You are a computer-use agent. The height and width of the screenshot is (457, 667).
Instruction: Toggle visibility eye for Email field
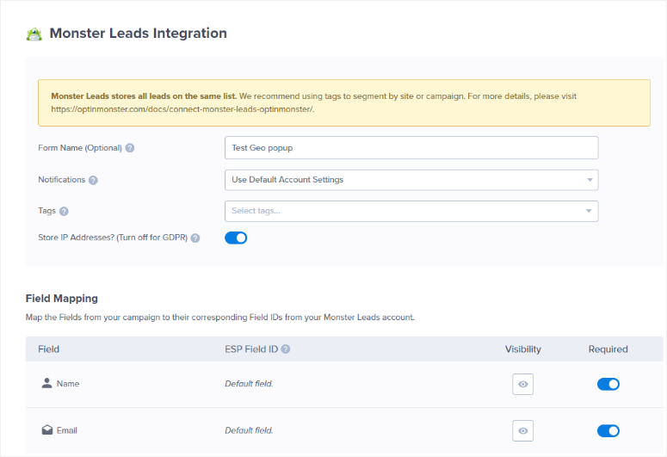(x=522, y=431)
